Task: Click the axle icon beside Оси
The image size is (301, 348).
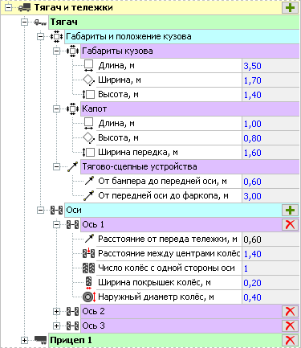Action: tap(57, 210)
